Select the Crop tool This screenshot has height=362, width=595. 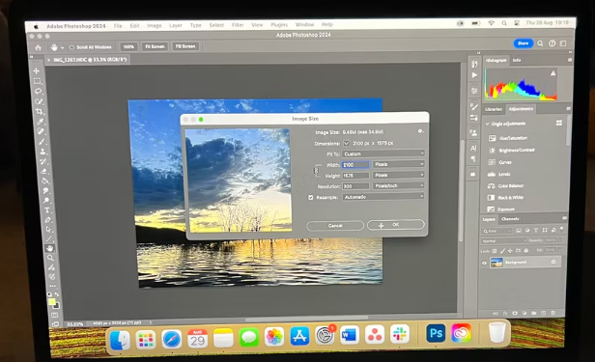(39, 111)
